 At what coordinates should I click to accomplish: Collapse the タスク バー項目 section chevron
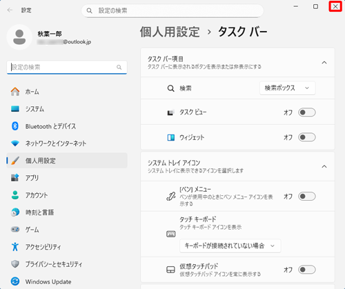coord(324,63)
